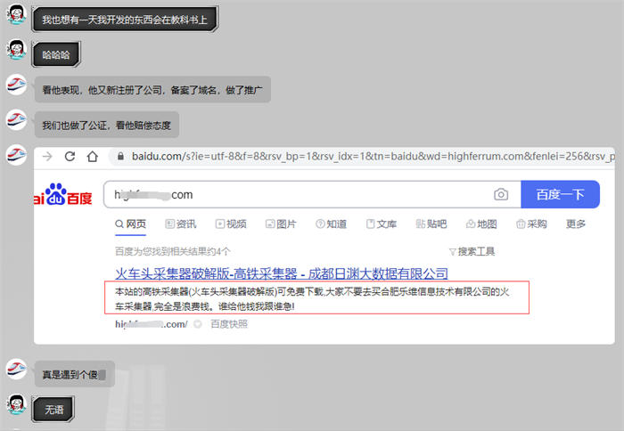
Task: Click the avatar beside 我也想有一天 message
Action: click(x=16, y=14)
